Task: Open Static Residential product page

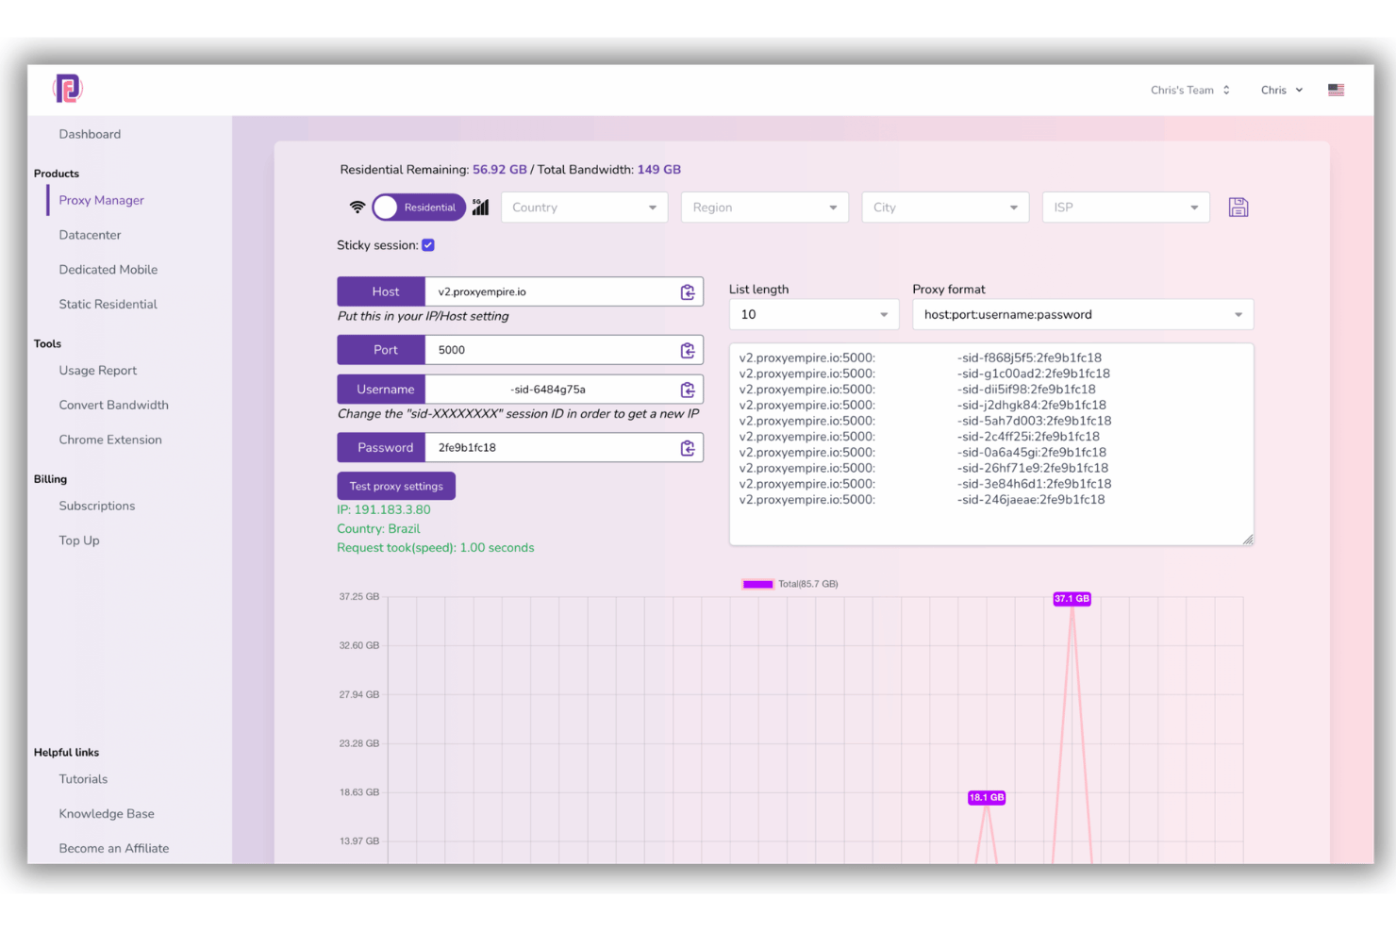Action: click(108, 304)
